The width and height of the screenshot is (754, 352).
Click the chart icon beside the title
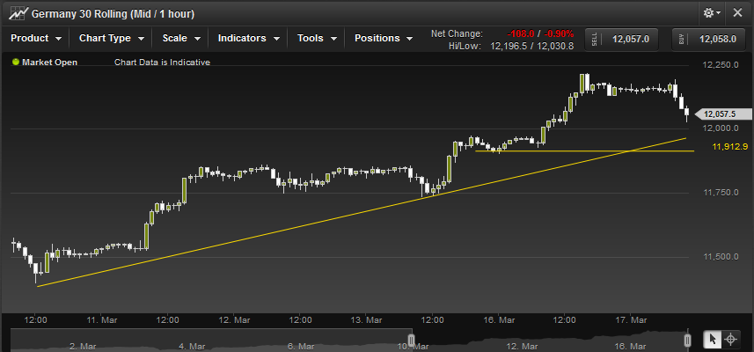[x=18, y=13]
